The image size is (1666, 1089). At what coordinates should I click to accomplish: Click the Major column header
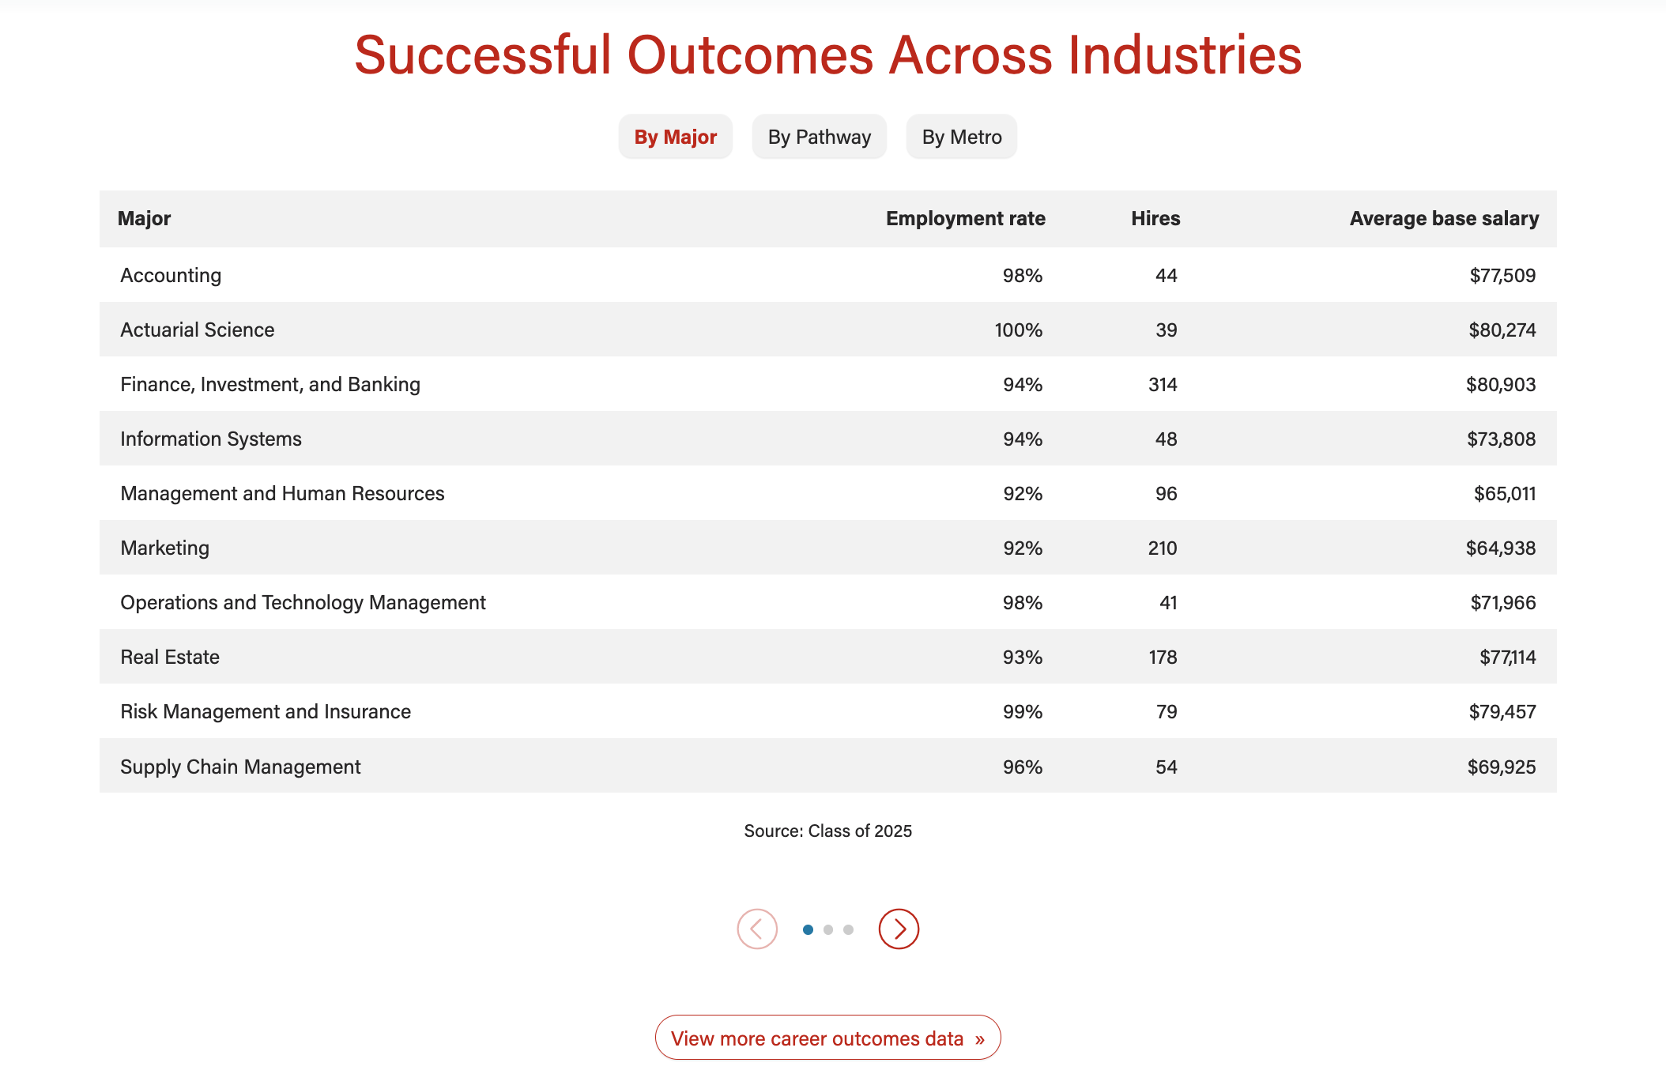[144, 218]
